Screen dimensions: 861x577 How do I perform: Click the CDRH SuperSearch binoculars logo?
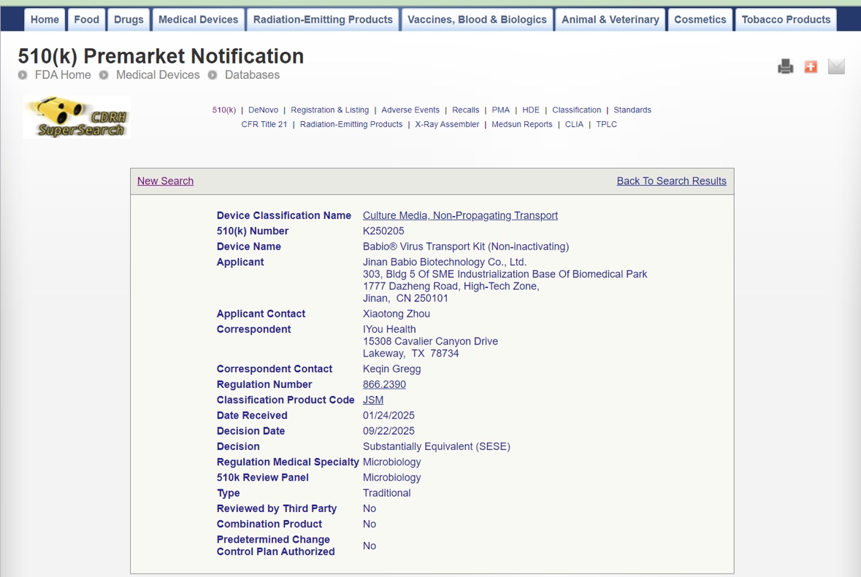pos(77,117)
